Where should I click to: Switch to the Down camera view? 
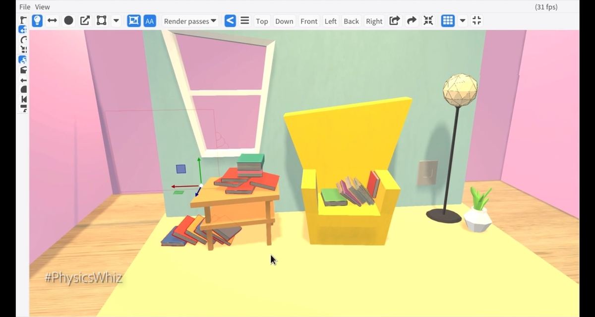(x=284, y=21)
